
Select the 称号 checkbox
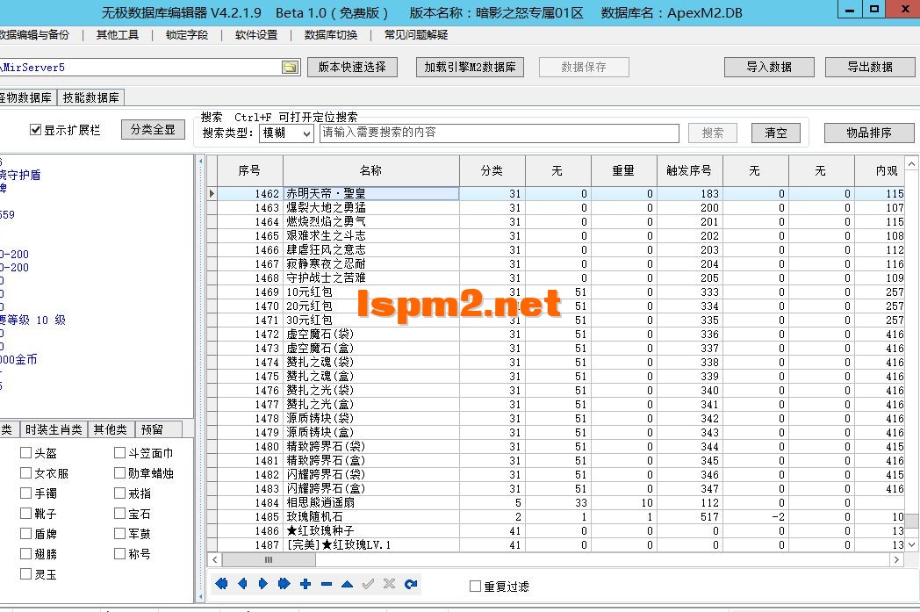point(119,553)
